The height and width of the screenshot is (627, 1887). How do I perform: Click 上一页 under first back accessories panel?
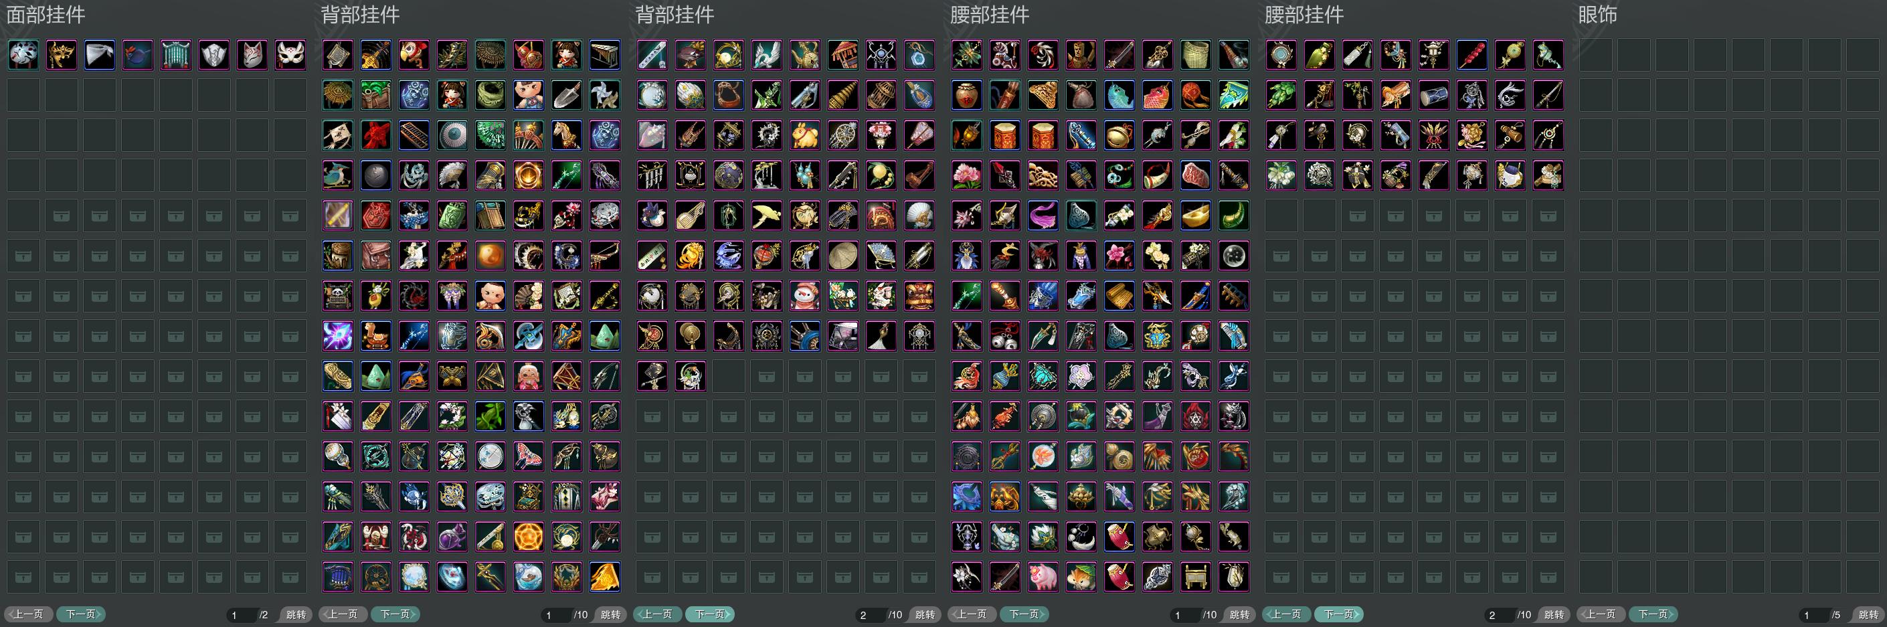pos(343,614)
